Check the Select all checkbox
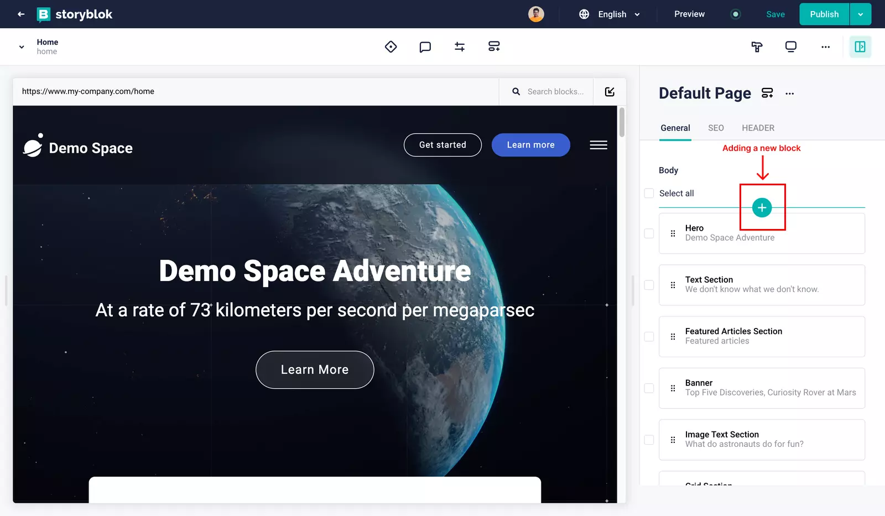The width and height of the screenshot is (885, 516). tap(649, 193)
